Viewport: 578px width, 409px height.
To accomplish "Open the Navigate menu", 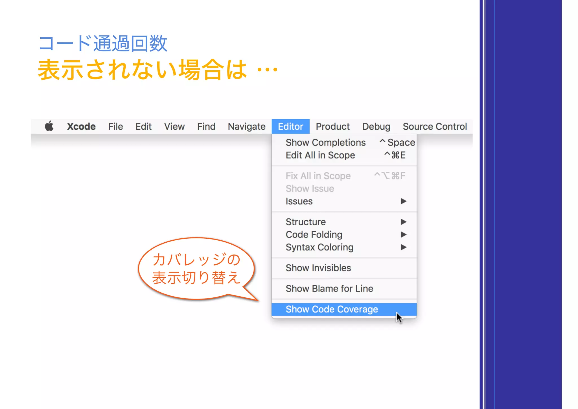I will click(x=247, y=126).
